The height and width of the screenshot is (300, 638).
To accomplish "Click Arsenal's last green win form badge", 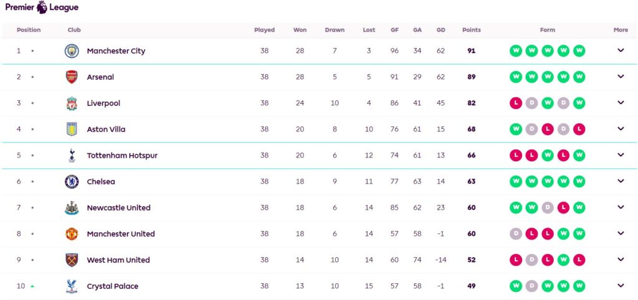I will coord(579,77).
